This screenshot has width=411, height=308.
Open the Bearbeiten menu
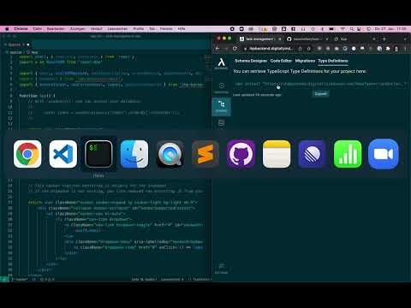pos(56,29)
